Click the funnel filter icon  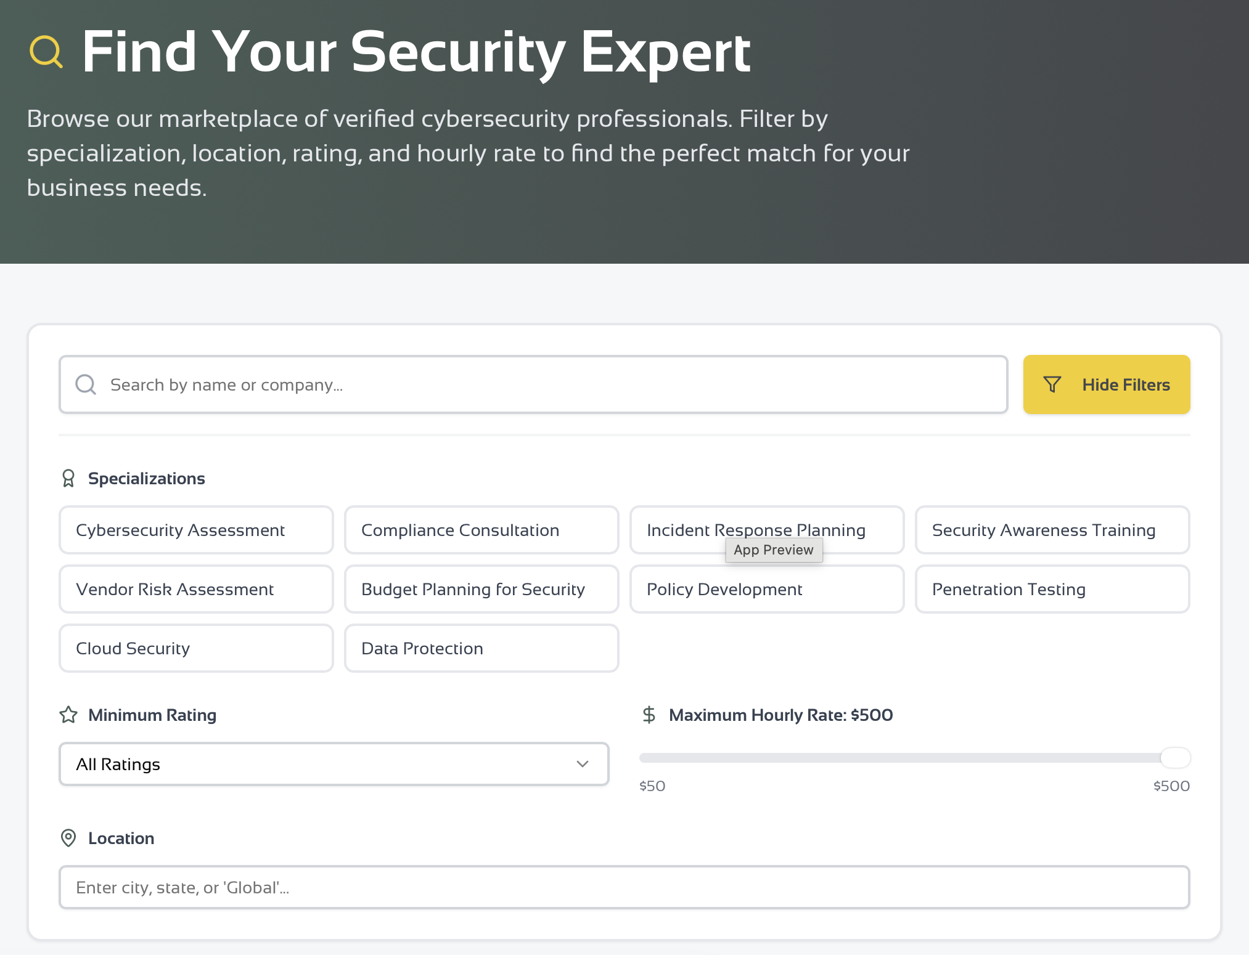[1052, 384]
